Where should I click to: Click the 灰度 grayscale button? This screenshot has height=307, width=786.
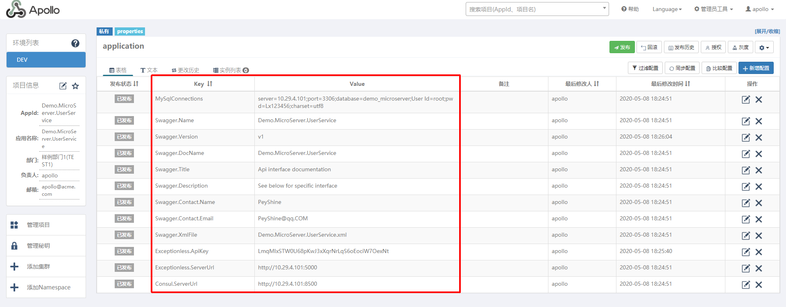[740, 47]
